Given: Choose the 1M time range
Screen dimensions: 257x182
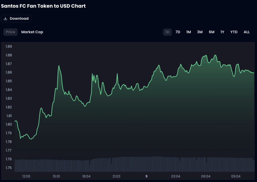Looking at the screenshot, I should [188, 32].
